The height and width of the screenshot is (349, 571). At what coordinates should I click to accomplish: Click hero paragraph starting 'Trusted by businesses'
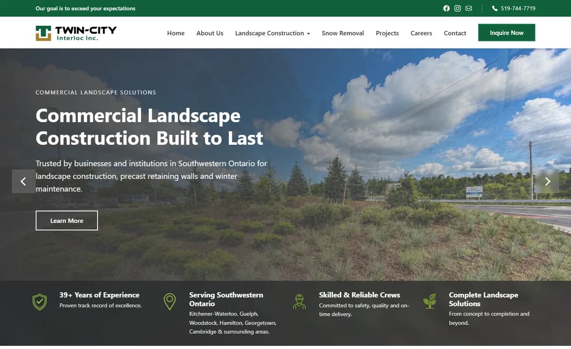pyautogui.click(x=151, y=176)
